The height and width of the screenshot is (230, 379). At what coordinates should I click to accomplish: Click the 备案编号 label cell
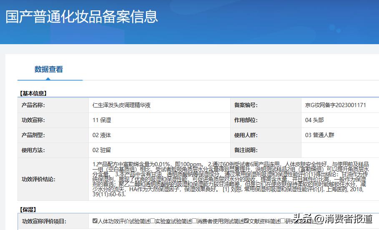pos(266,105)
